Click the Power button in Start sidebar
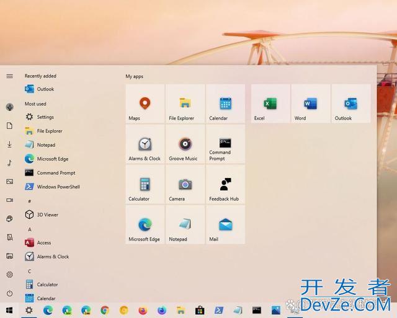The image size is (397, 318). tap(10, 293)
